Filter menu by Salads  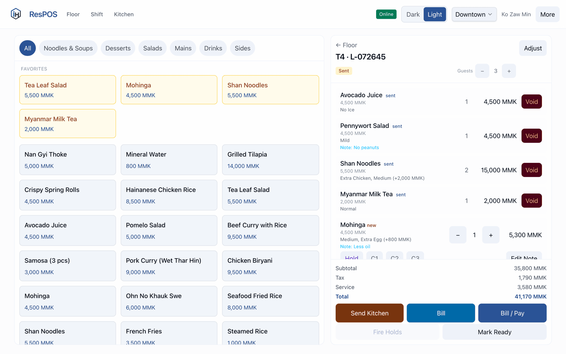(153, 48)
